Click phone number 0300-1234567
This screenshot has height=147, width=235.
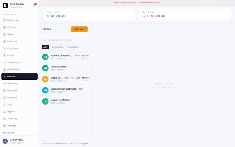tap(58, 70)
